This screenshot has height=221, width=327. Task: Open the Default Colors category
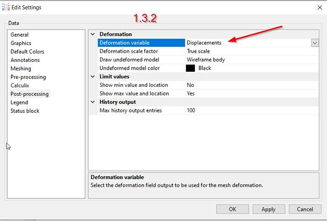[x=27, y=51]
